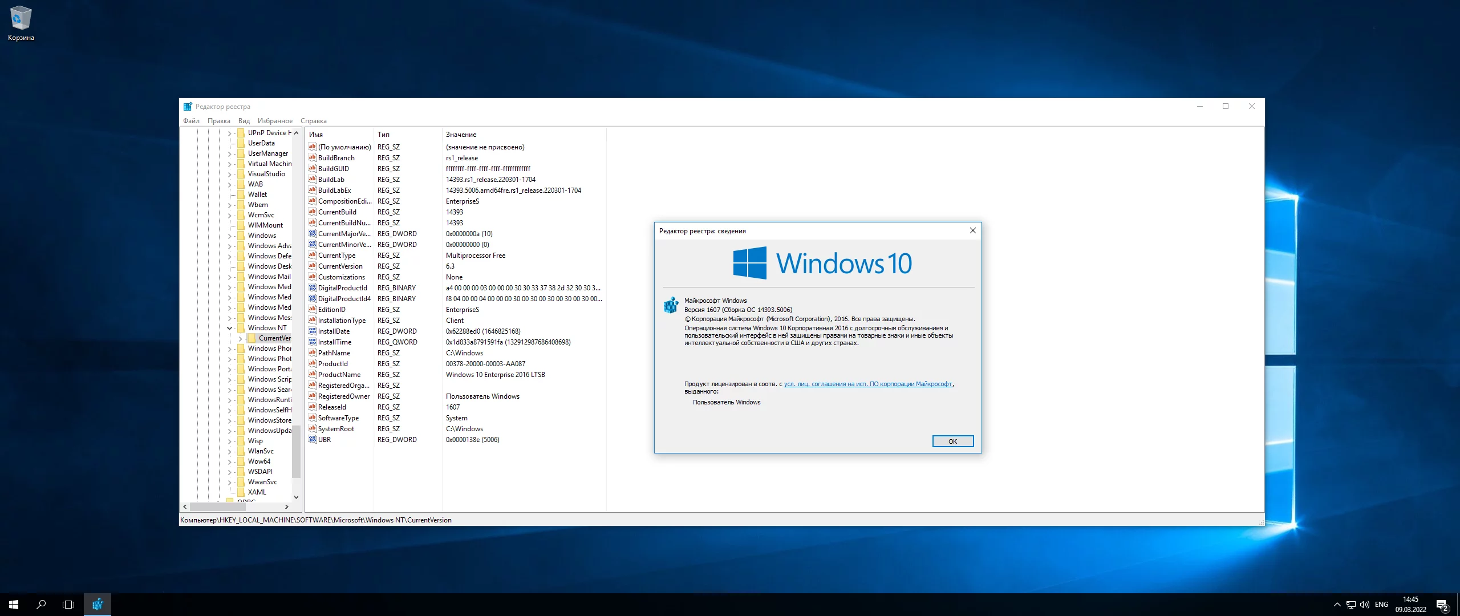The width and height of the screenshot is (1460, 616).
Task: Open the notification center icon
Action: click(x=1442, y=605)
